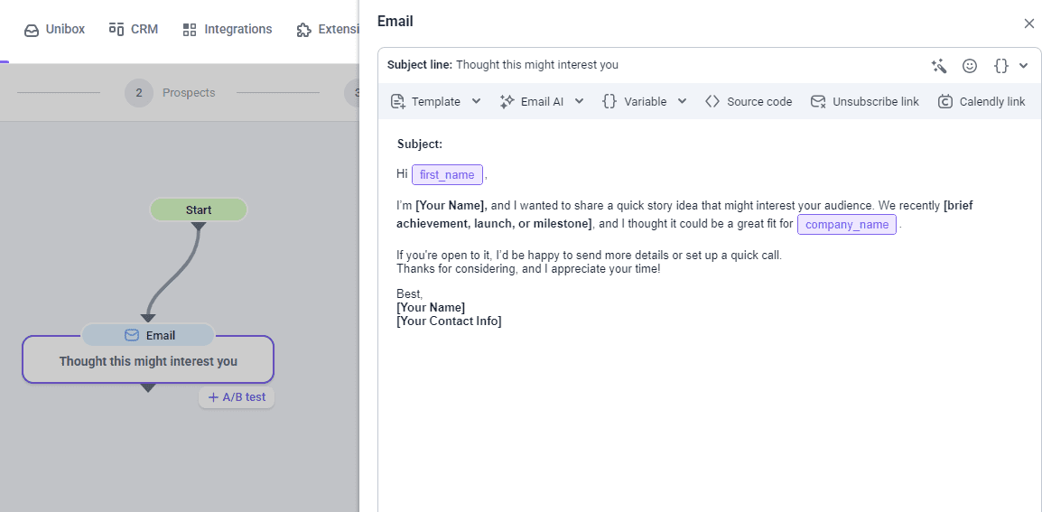
Task: Close the Email editor panel
Action: tap(1028, 23)
